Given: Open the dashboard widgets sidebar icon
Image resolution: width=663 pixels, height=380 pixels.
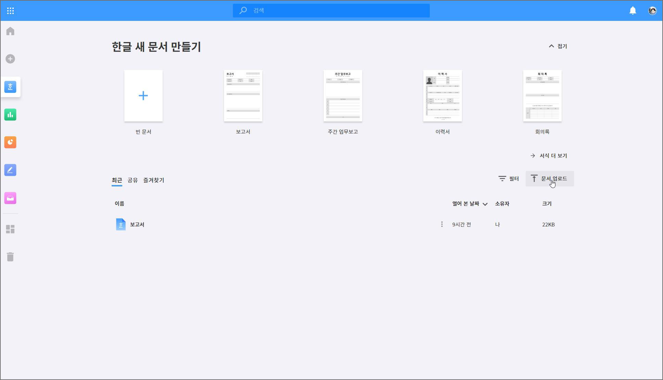Looking at the screenshot, I should tap(10, 229).
